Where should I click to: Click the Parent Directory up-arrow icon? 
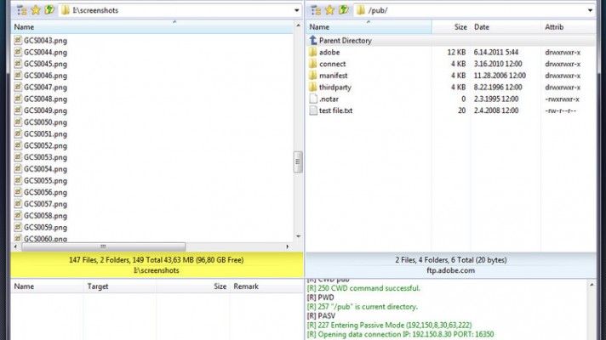coord(313,40)
